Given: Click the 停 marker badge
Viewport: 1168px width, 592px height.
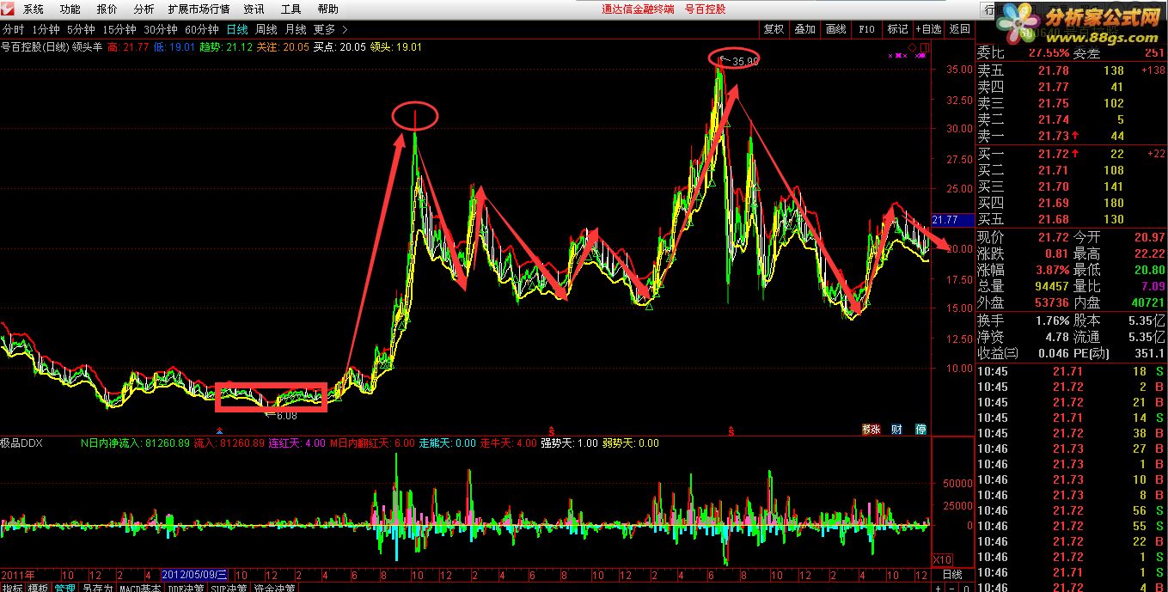Looking at the screenshot, I should [920, 429].
